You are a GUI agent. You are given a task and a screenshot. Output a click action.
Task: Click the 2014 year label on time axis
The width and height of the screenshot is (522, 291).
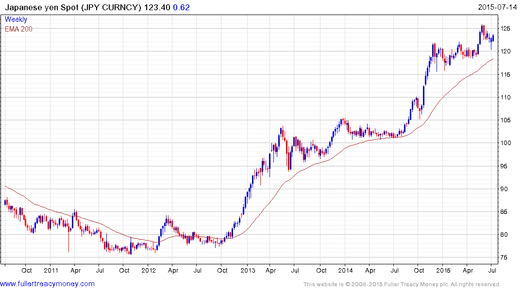[x=345, y=270]
